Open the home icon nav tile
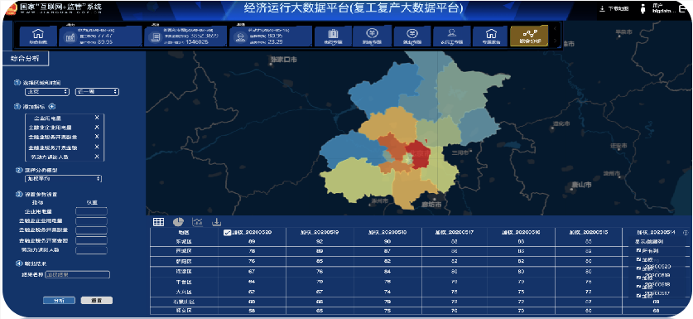The image size is (693, 319). click(38, 36)
